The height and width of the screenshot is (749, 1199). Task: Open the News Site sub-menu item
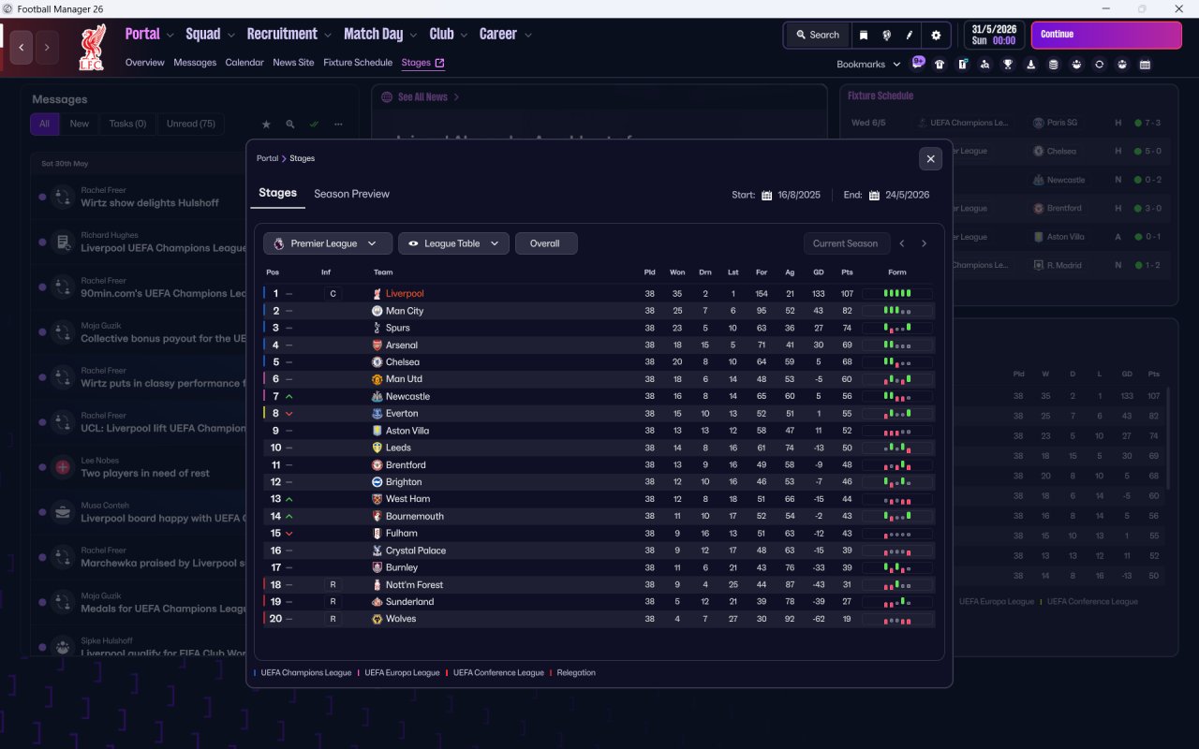click(x=293, y=63)
